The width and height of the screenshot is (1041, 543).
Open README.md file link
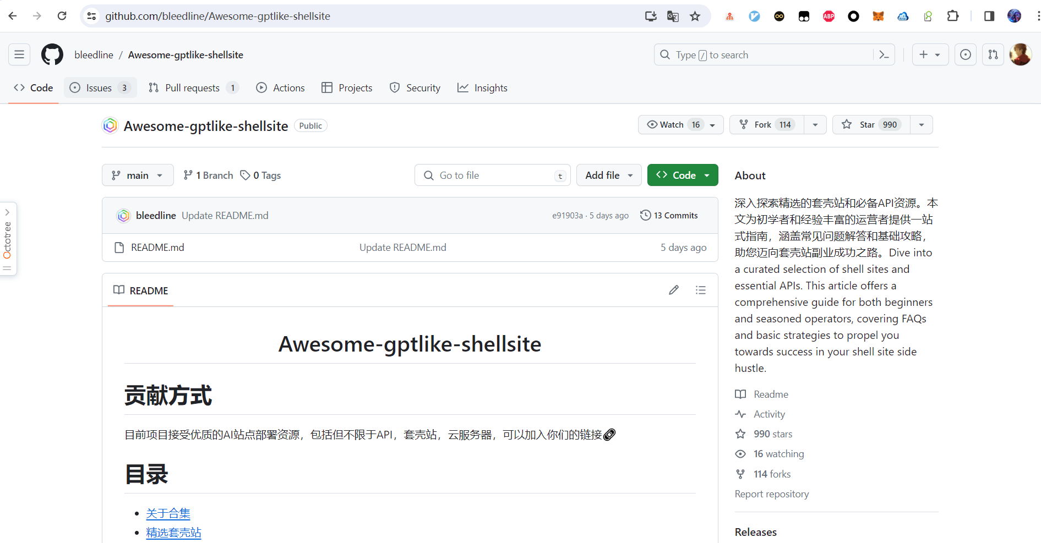157,248
